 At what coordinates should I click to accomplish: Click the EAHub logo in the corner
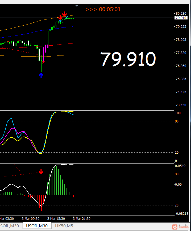[180, 227]
